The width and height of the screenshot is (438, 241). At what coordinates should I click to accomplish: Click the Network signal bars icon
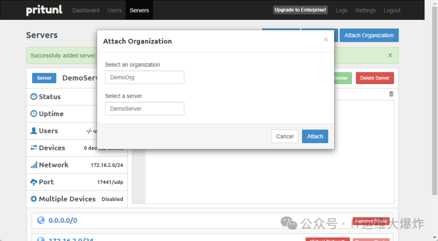click(x=34, y=165)
